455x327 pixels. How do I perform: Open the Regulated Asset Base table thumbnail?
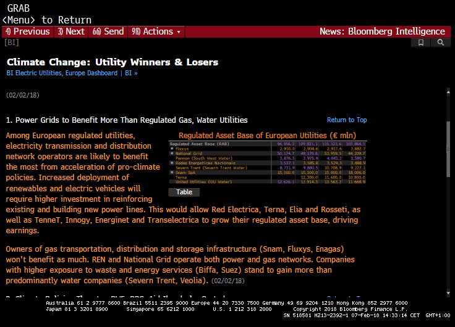coord(268,162)
